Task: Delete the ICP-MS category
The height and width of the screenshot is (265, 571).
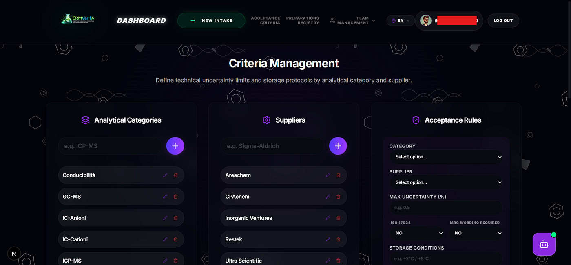Action: pos(176,261)
